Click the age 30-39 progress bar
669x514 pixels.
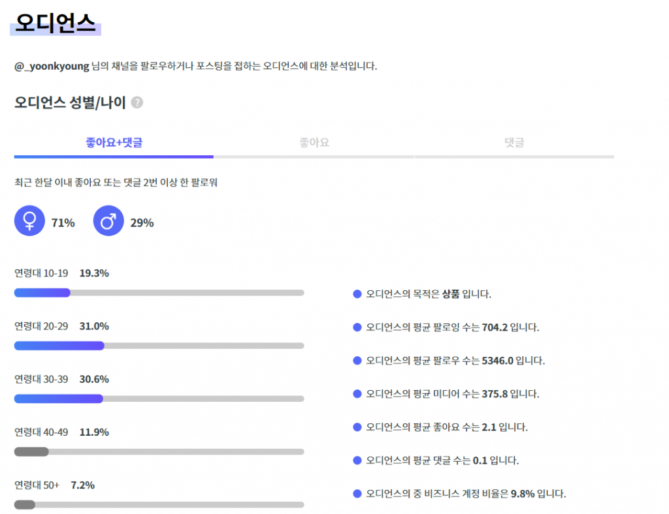pos(159,399)
